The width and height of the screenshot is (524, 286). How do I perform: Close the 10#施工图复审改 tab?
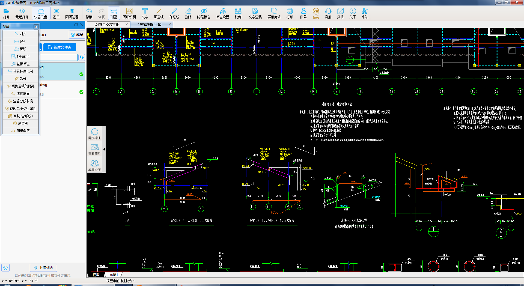point(126,24)
